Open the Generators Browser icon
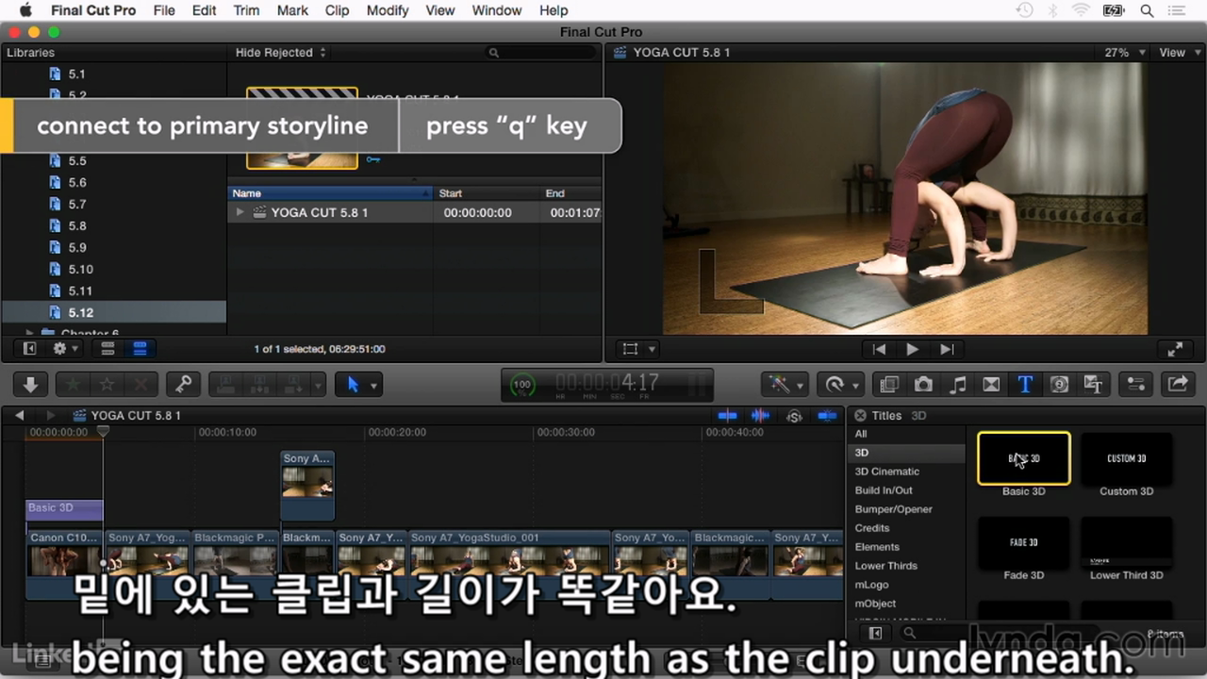Viewport: 1207px width, 679px height. click(1059, 384)
